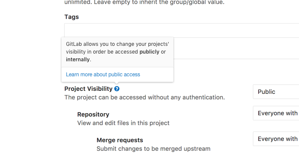Screen dimensions: 299x156
Task: Click the popover arrow pointing to help icon
Action: coord(117,83)
